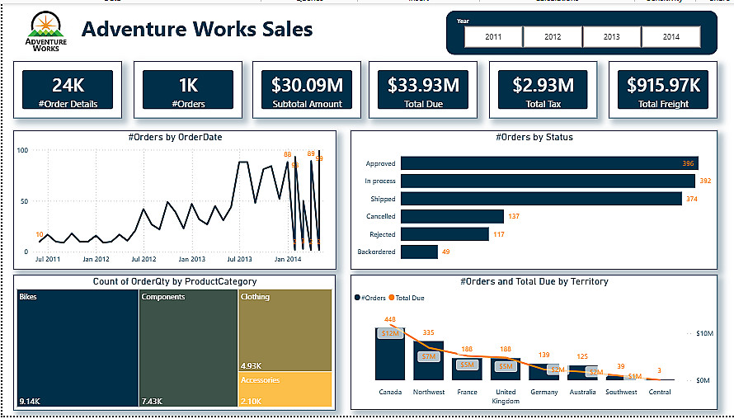Image resolution: width=734 pixels, height=419 pixels.
Task: Click the #Orders and Total Due by Territory title
Action: [x=534, y=281]
